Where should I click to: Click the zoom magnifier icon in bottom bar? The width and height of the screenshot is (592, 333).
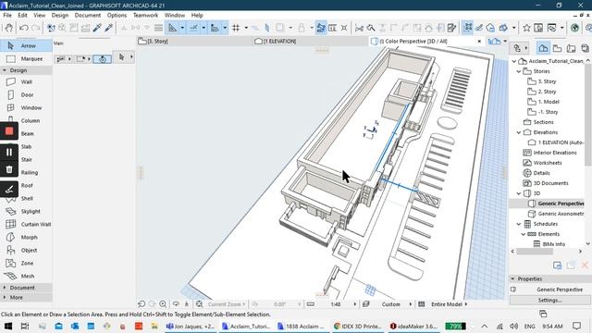[163, 304]
